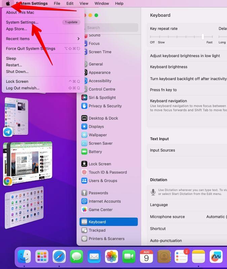Choose Lock Screen in Apple menu

[17, 81]
